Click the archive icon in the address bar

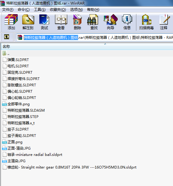click(20, 37)
